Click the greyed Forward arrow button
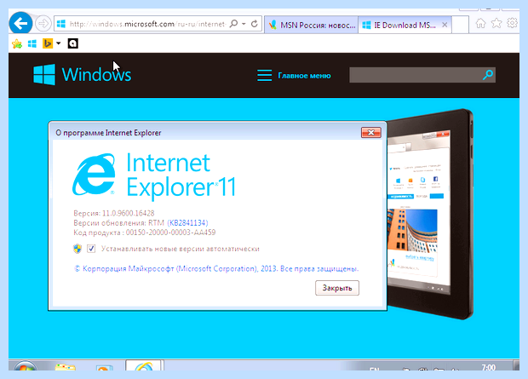The width and height of the screenshot is (528, 379). 43,24
